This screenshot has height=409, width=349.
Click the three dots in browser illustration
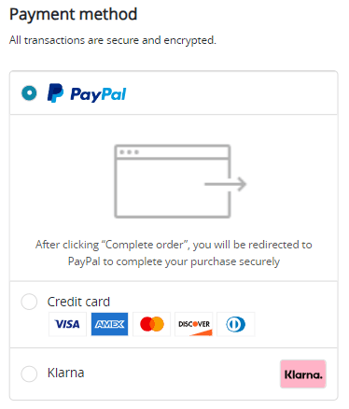[x=129, y=152]
